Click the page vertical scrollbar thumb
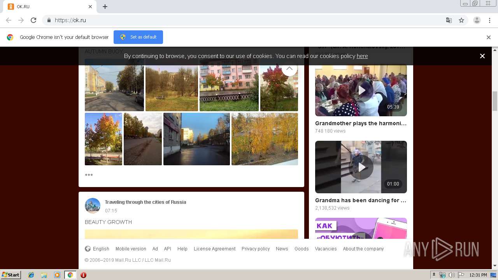 (x=495, y=101)
